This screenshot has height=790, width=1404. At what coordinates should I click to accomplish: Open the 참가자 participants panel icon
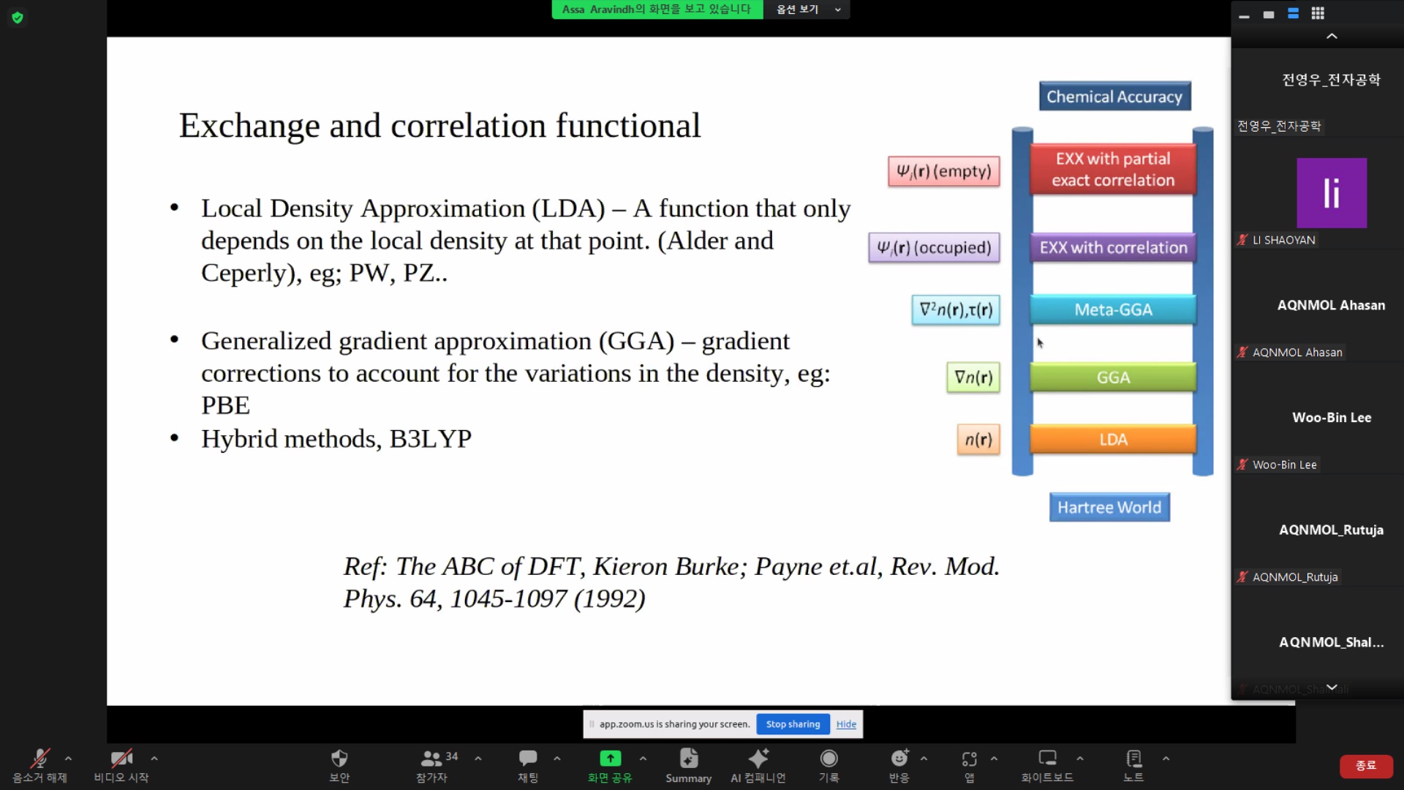tap(431, 759)
